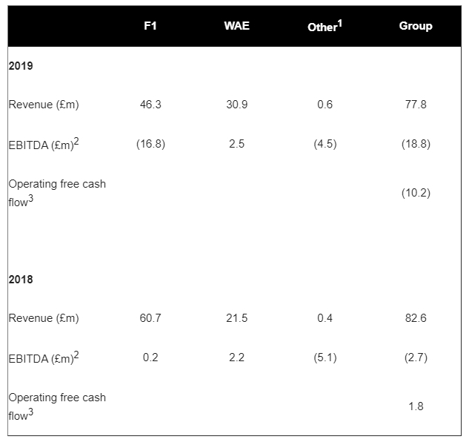Click the 2019 year row label
This screenshot has height=445, width=469.
coord(21,66)
